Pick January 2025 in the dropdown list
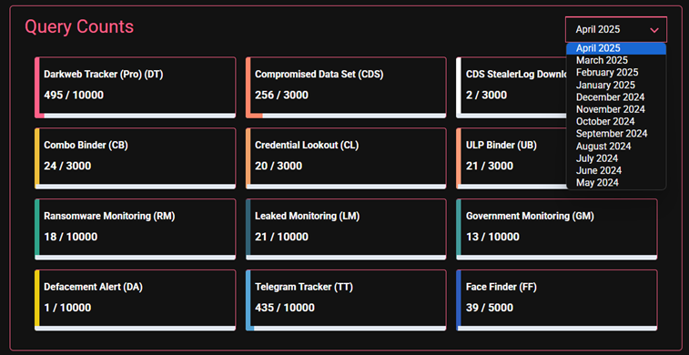This screenshot has width=689, height=355. click(x=616, y=85)
